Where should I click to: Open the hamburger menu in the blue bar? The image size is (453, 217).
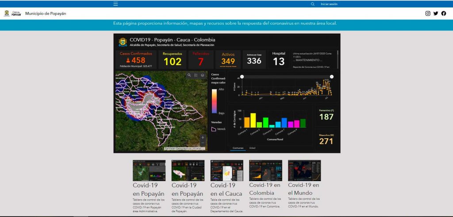115,4
